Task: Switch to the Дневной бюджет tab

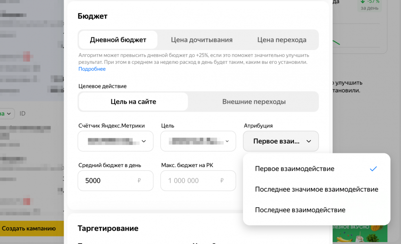Action: [x=118, y=40]
